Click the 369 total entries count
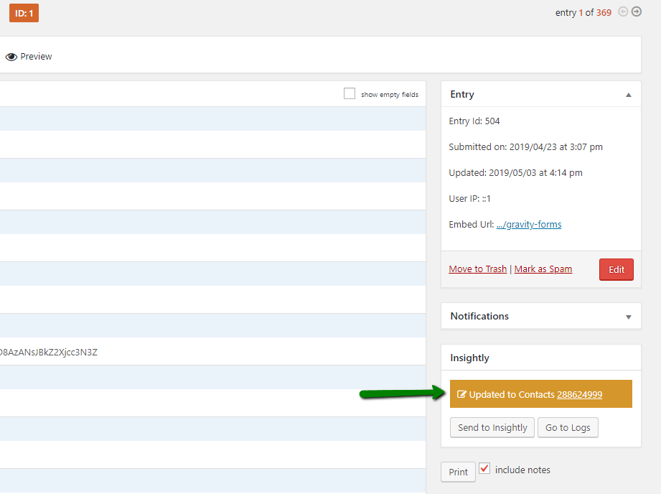This screenshot has height=494, width=661. coord(604,13)
